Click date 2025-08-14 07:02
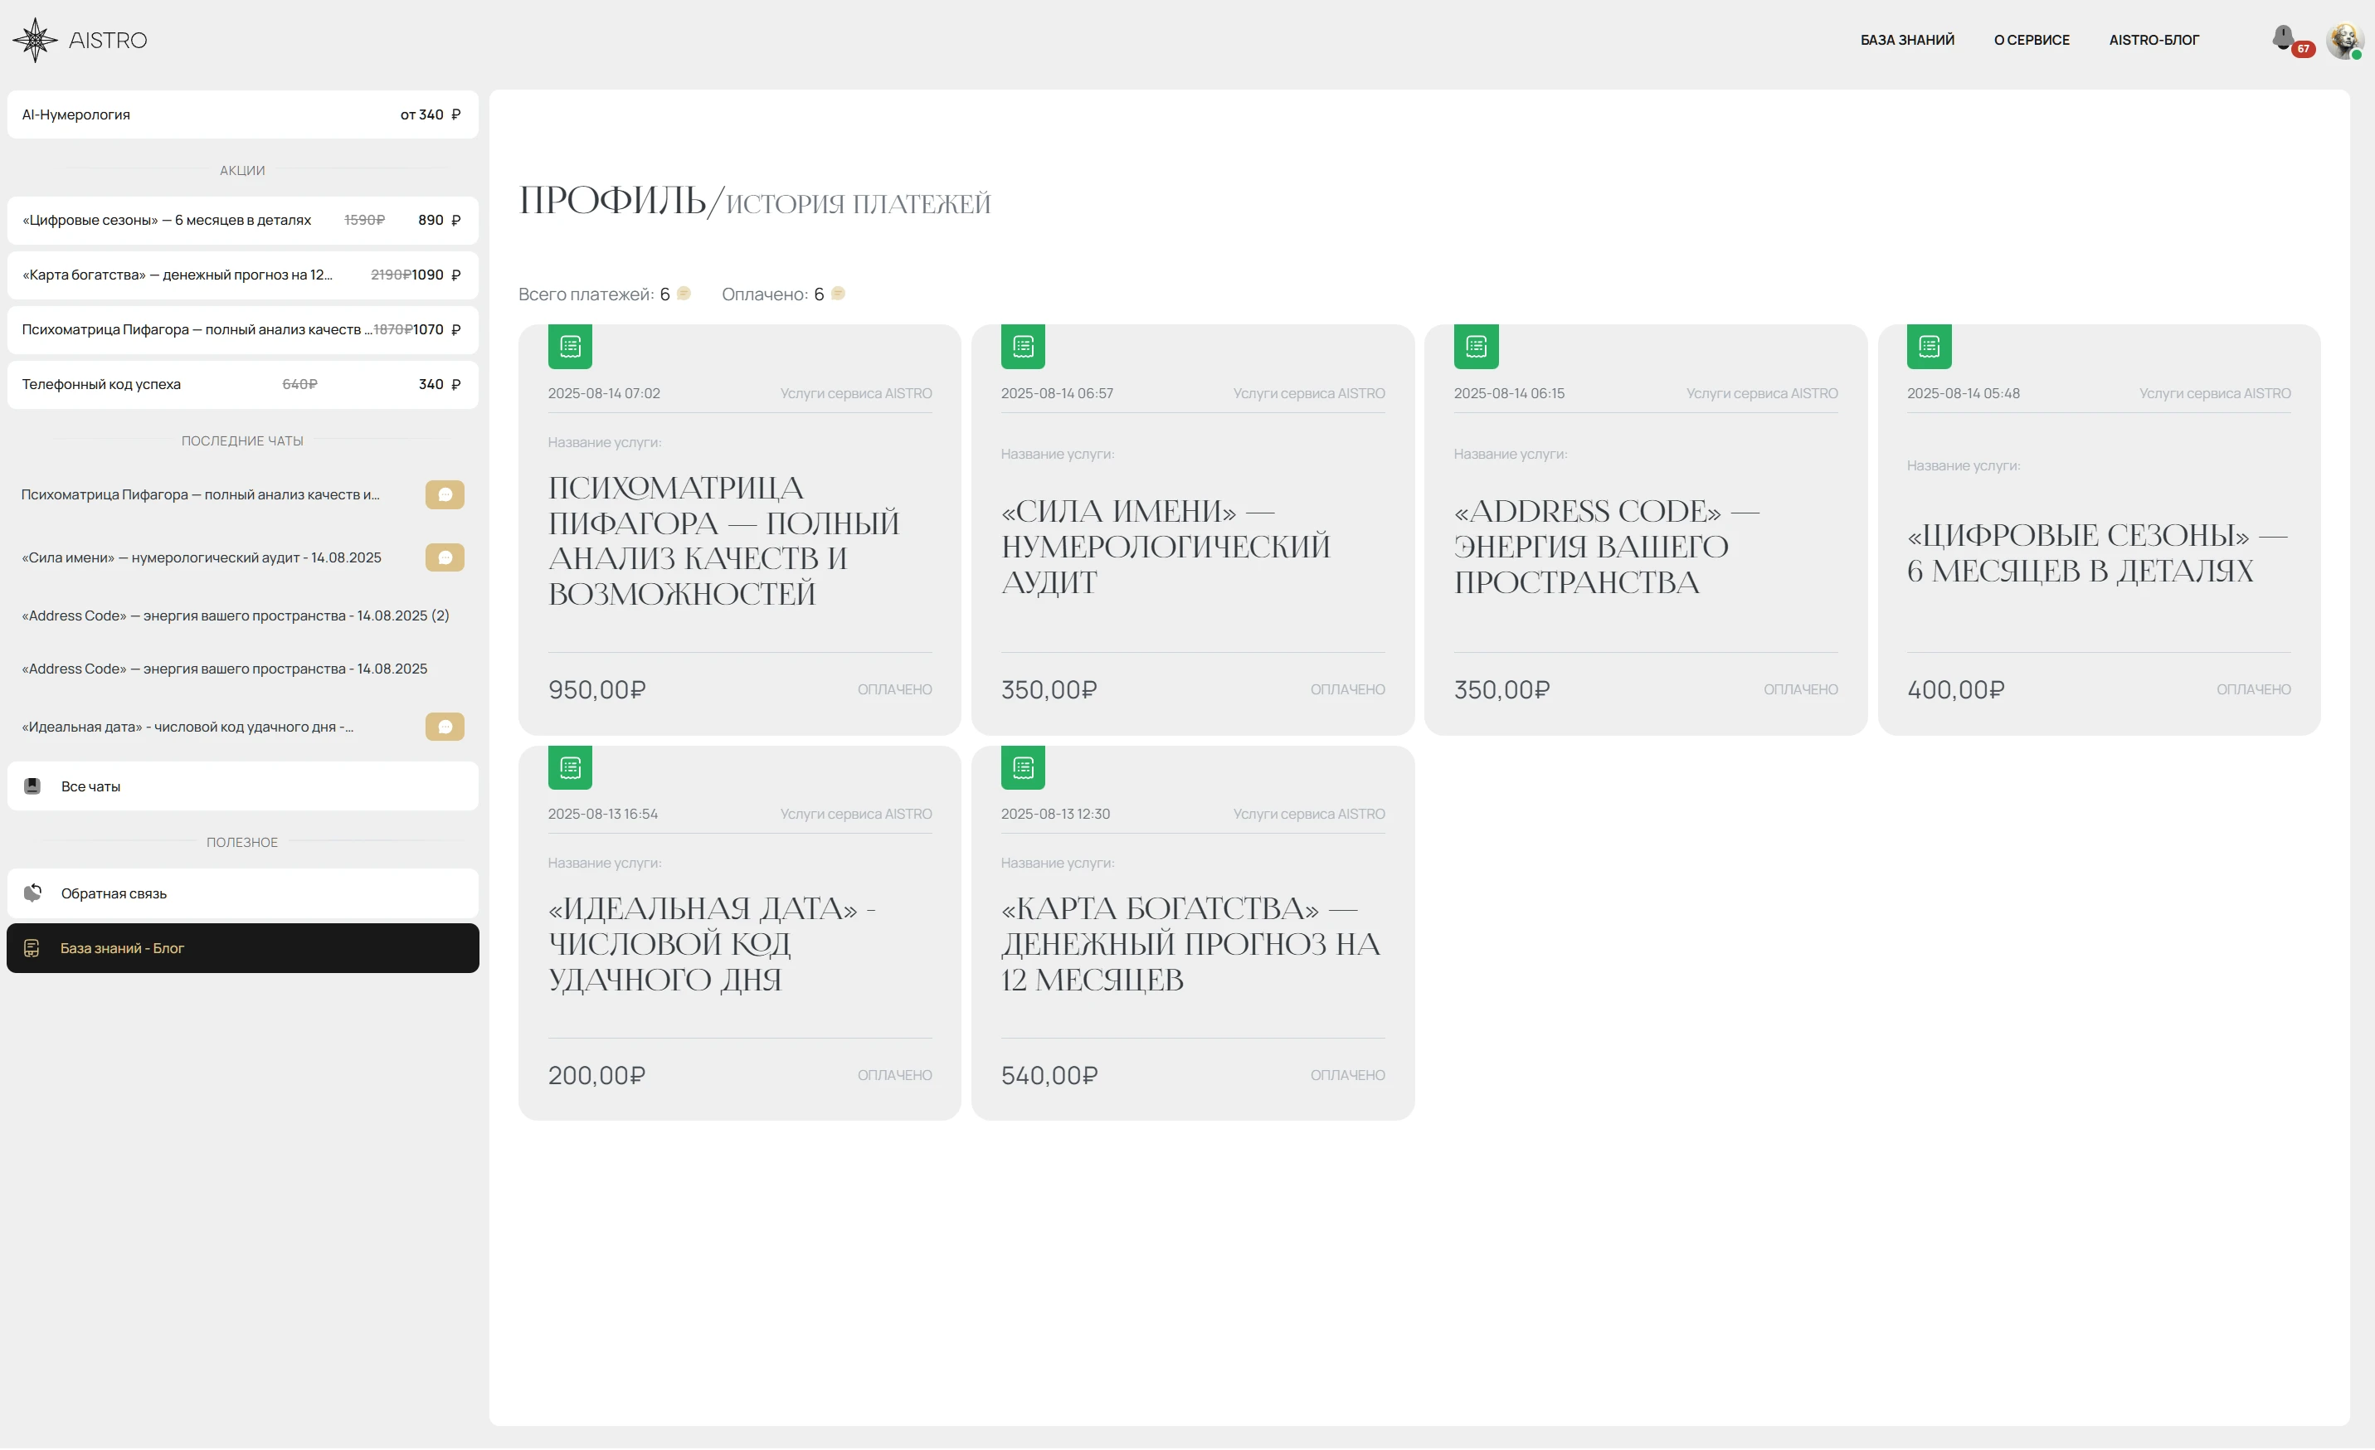The image size is (2375, 1450). tap(603, 393)
